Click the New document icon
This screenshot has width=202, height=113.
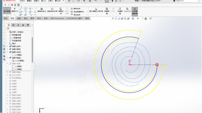(73, 1)
